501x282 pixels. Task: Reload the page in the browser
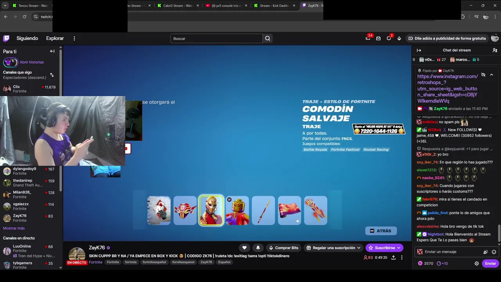point(24,16)
